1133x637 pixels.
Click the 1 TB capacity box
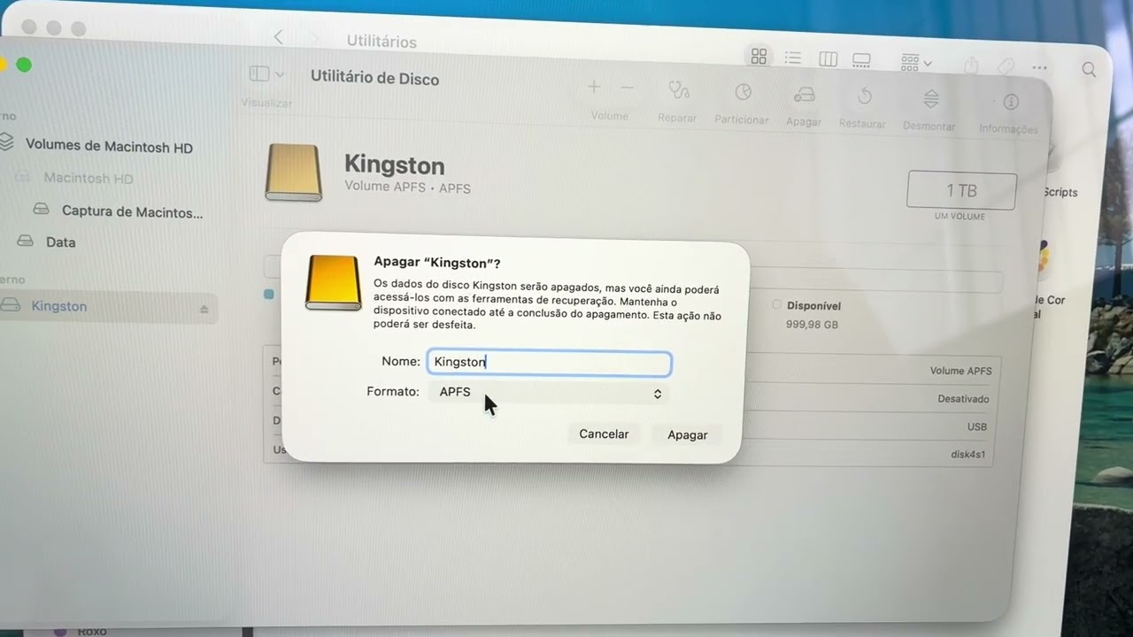click(961, 190)
